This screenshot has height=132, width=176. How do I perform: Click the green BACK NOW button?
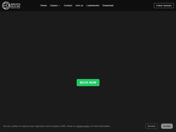click(88, 82)
